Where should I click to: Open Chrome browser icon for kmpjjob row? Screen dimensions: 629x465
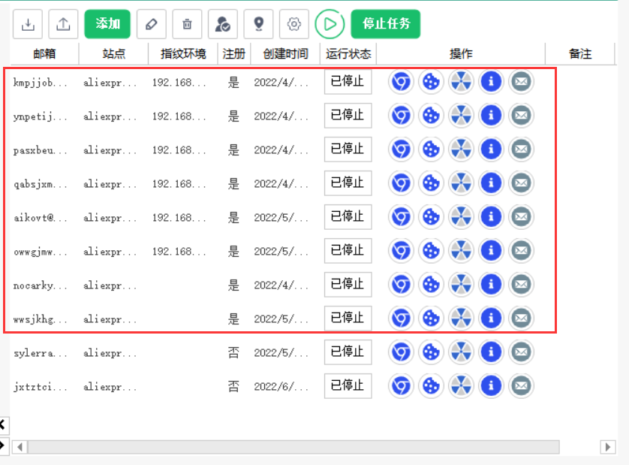coord(401,82)
